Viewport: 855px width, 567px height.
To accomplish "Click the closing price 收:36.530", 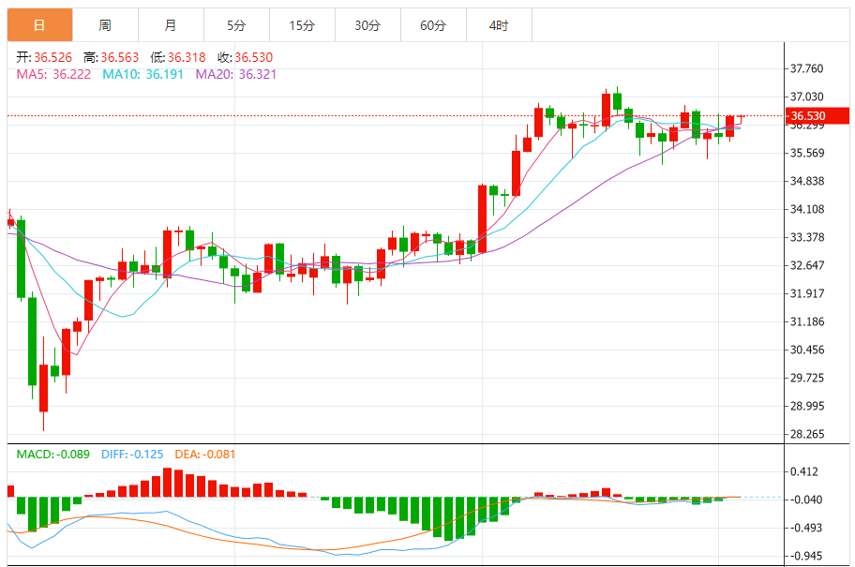I will tap(246, 57).
